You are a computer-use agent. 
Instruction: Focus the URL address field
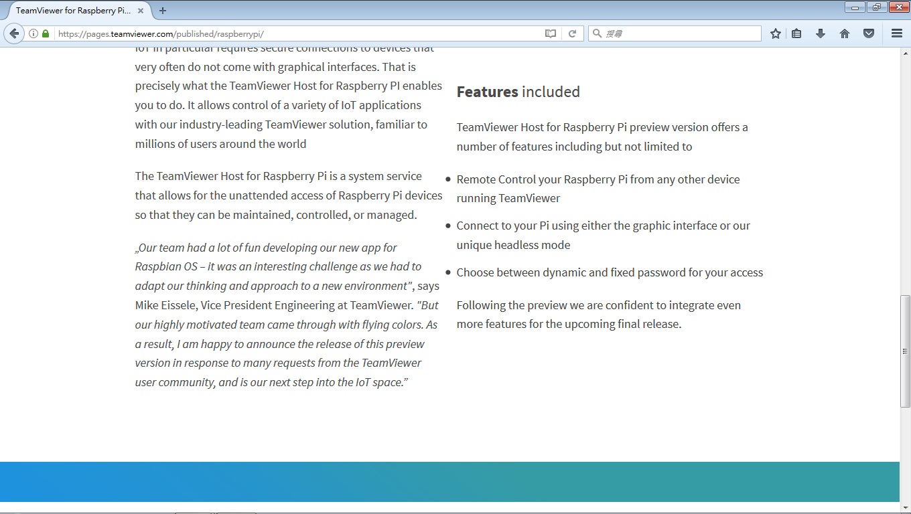point(298,33)
